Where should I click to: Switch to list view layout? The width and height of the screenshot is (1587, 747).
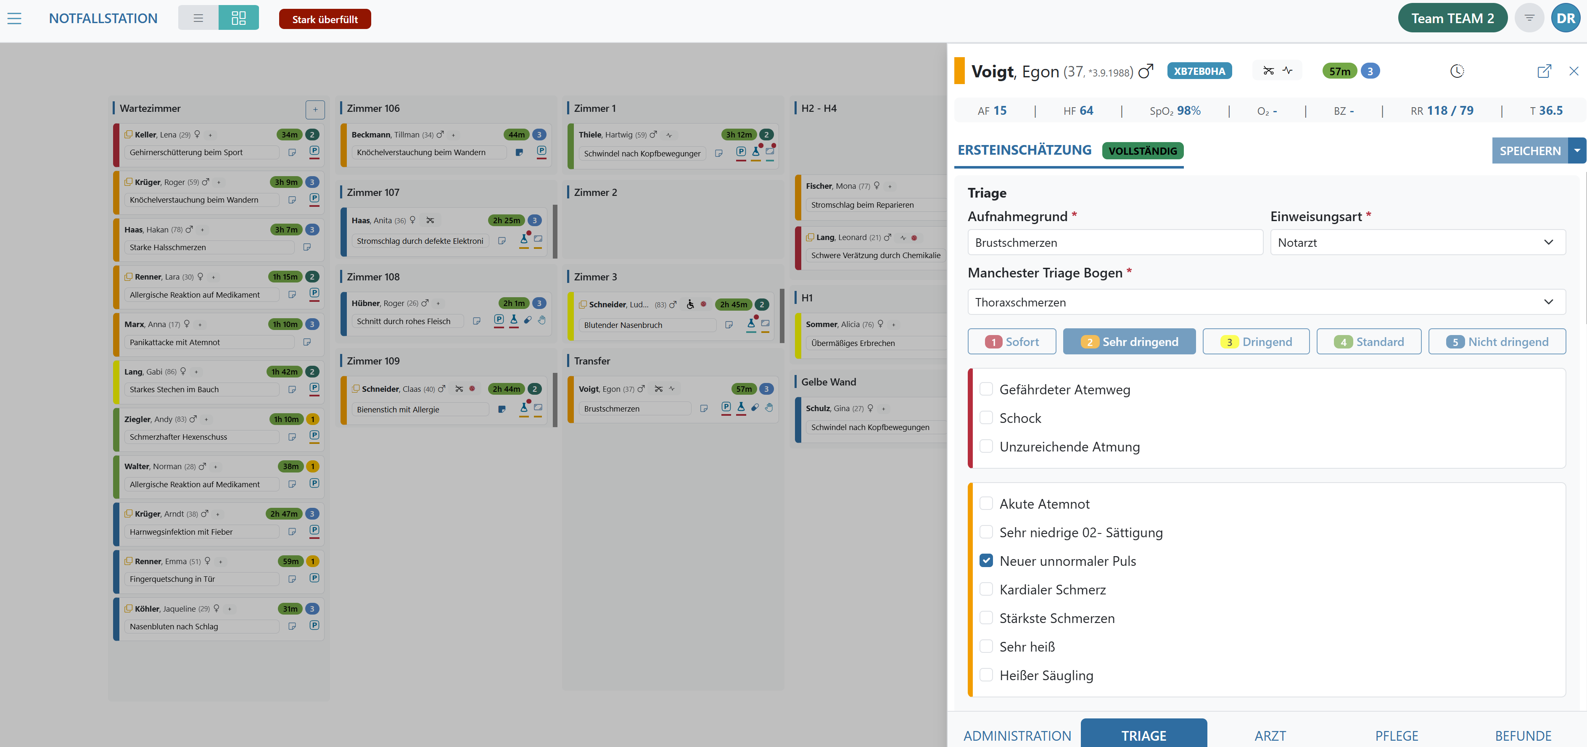[198, 18]
